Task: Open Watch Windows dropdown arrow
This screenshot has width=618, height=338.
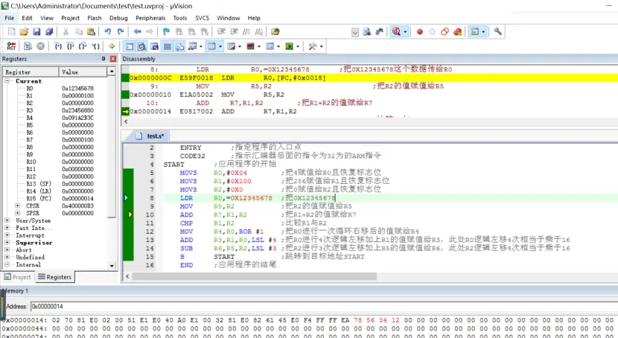Action: [201, 46]
